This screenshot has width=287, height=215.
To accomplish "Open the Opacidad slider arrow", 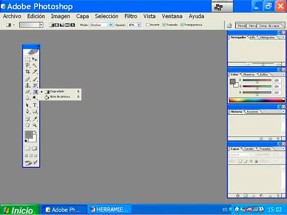I will click(139, 25).
